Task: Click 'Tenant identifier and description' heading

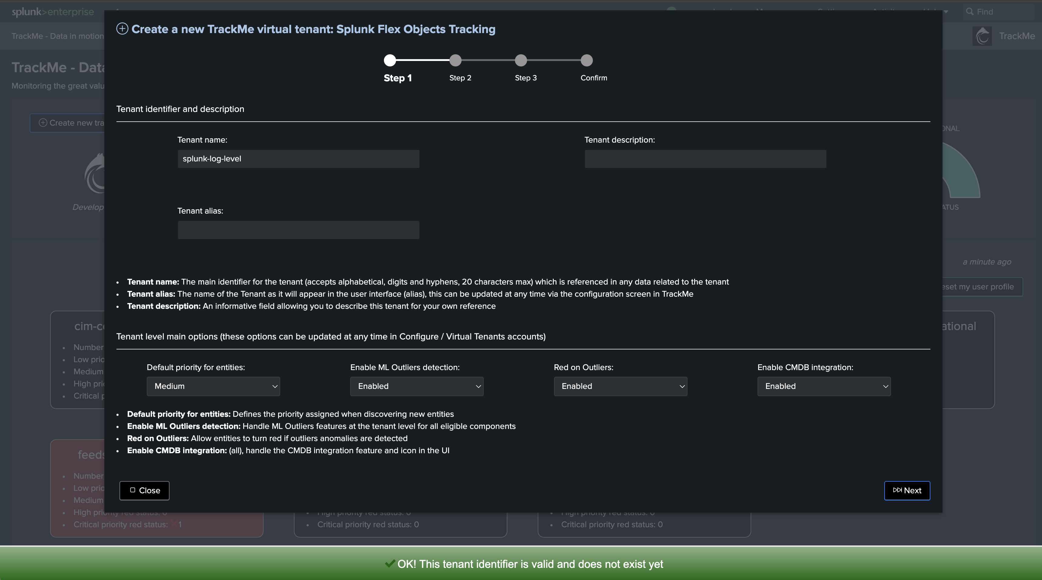Action: point(180,109)
